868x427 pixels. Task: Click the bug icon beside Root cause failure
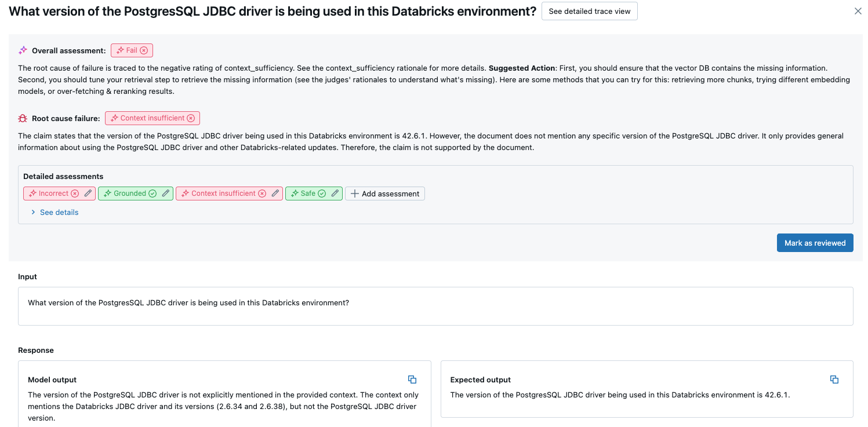pyautogui.click(x=23, y=118)
